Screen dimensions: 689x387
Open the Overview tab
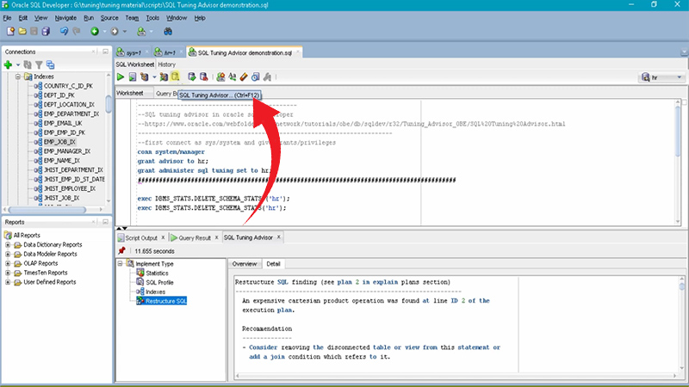(x=245, y=264)
